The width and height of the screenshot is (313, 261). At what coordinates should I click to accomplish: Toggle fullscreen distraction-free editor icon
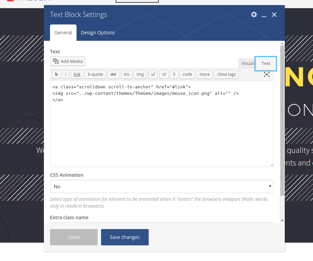click(x=267, y=74)
